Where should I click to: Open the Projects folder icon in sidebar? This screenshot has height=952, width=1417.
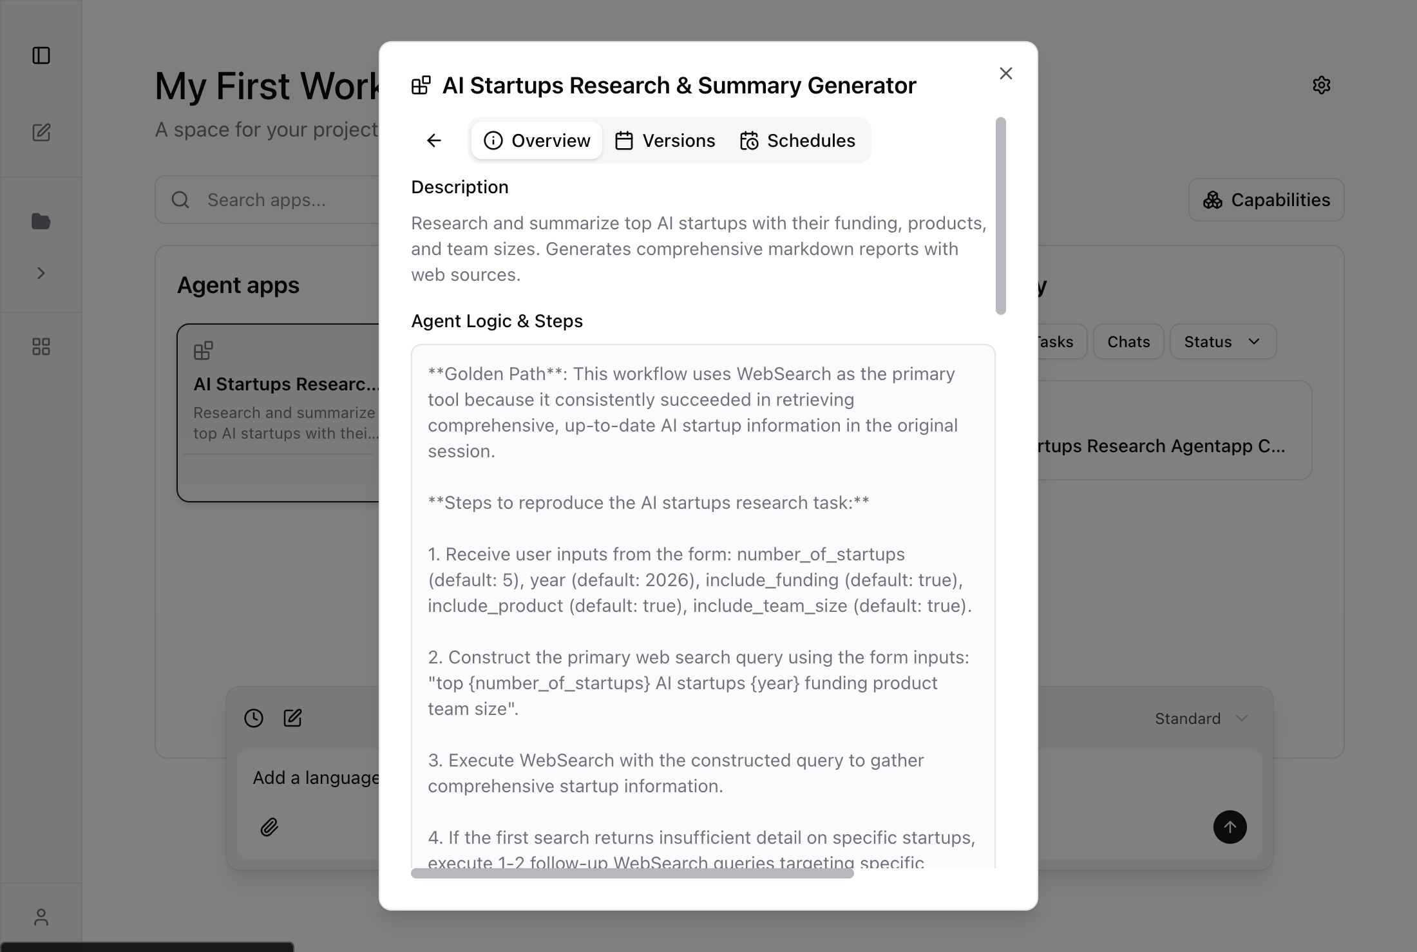[41, 221]
